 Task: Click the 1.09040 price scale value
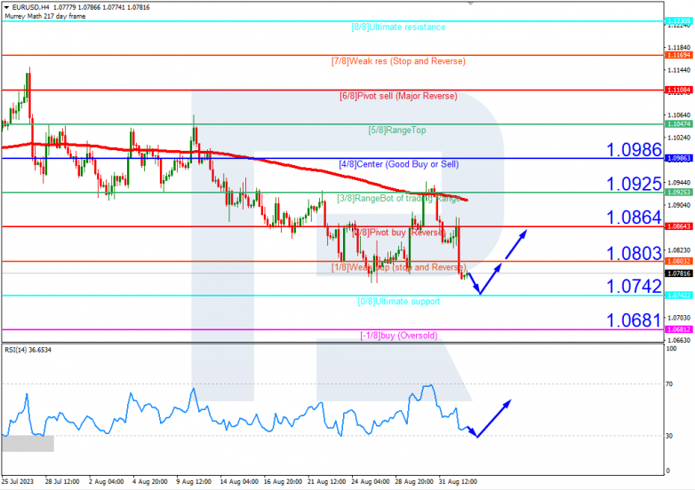click(679, 205)
